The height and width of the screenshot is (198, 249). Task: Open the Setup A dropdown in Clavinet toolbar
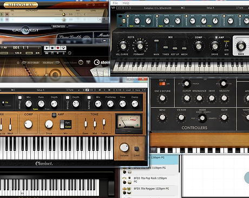pos(41,90)
